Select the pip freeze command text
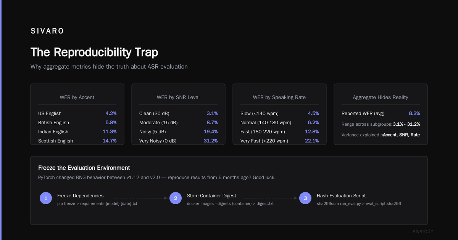The height and width of the screenshot is (240, 458). 97,203
